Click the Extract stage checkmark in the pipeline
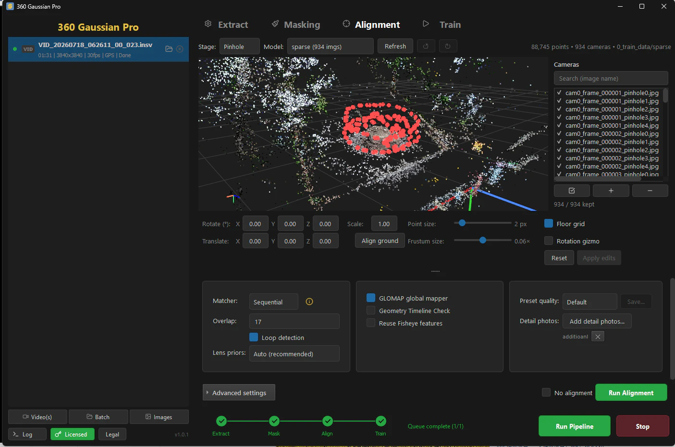Screen dimensions: 675x447 221,421
